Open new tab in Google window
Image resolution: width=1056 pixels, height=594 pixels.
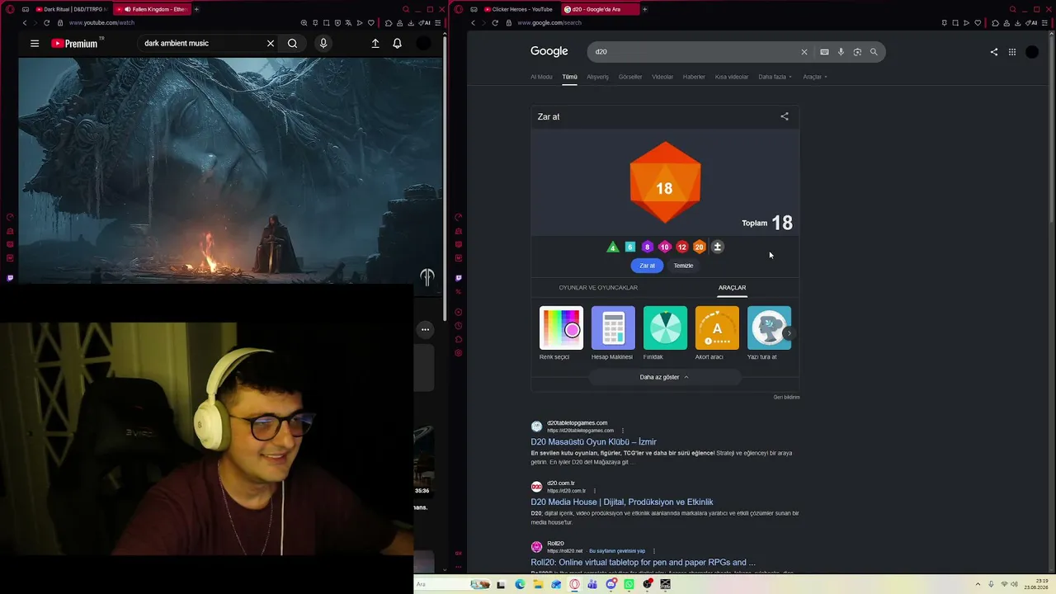point(644,9)
